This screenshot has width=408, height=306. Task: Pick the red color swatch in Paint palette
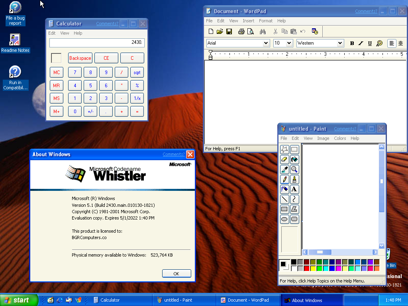306,268
